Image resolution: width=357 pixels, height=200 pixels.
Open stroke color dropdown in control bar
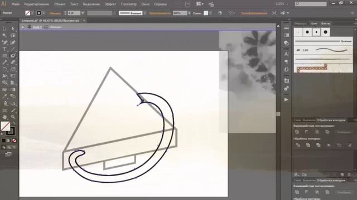[x=44, y=13]
